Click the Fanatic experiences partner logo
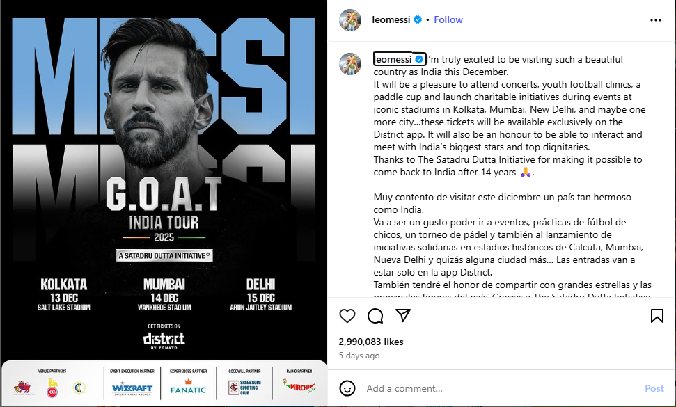 click(x=188, y=388)
